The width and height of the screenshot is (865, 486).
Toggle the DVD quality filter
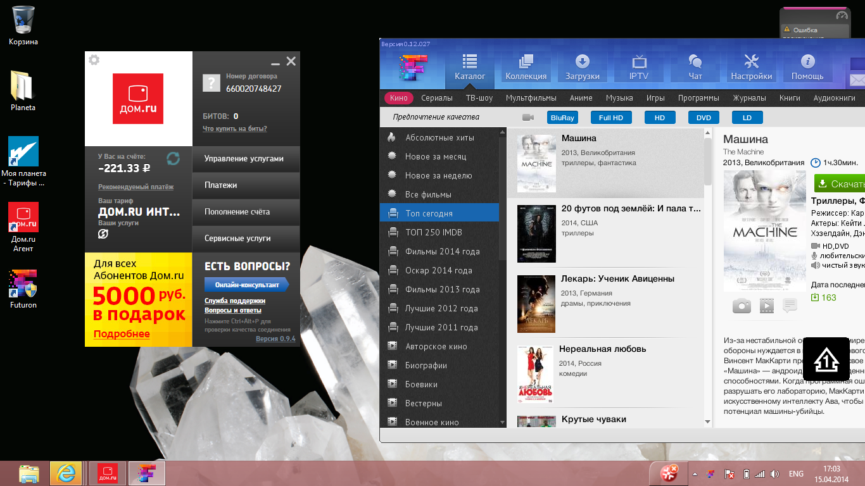tap(704, 118)
